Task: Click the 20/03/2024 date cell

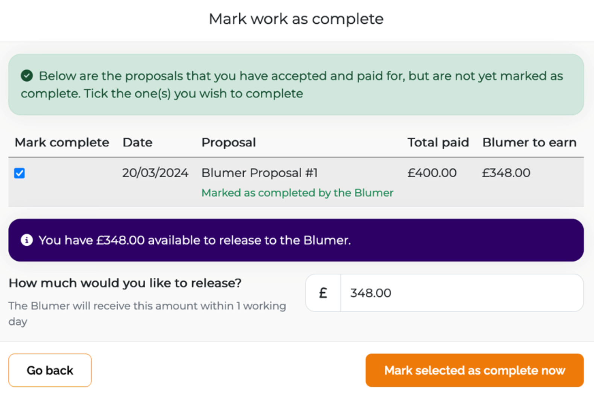Action: click(x=155, y=173)
